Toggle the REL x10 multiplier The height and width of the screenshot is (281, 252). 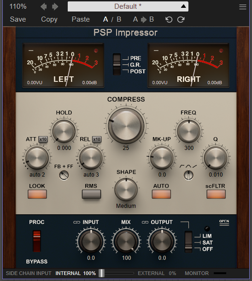[97, 139]
